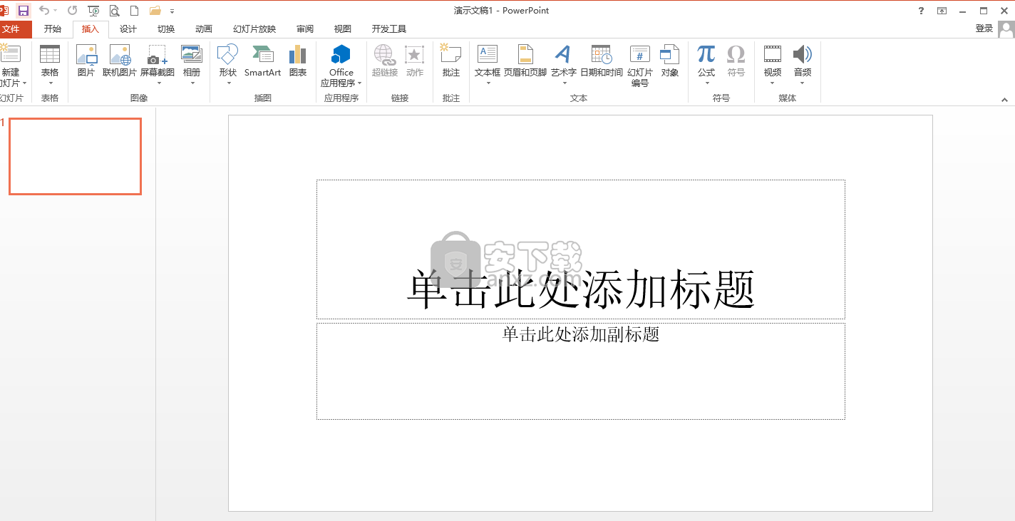1015x521 pixels.
Task: Open PowerPoint help question mark
Action: tap(922, 11)
